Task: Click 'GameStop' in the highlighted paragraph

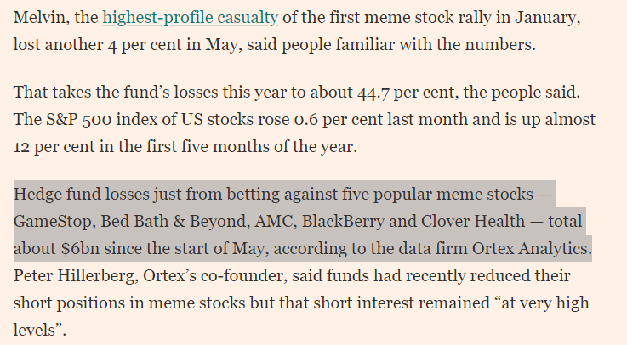Action: click(x=49, y=223)
